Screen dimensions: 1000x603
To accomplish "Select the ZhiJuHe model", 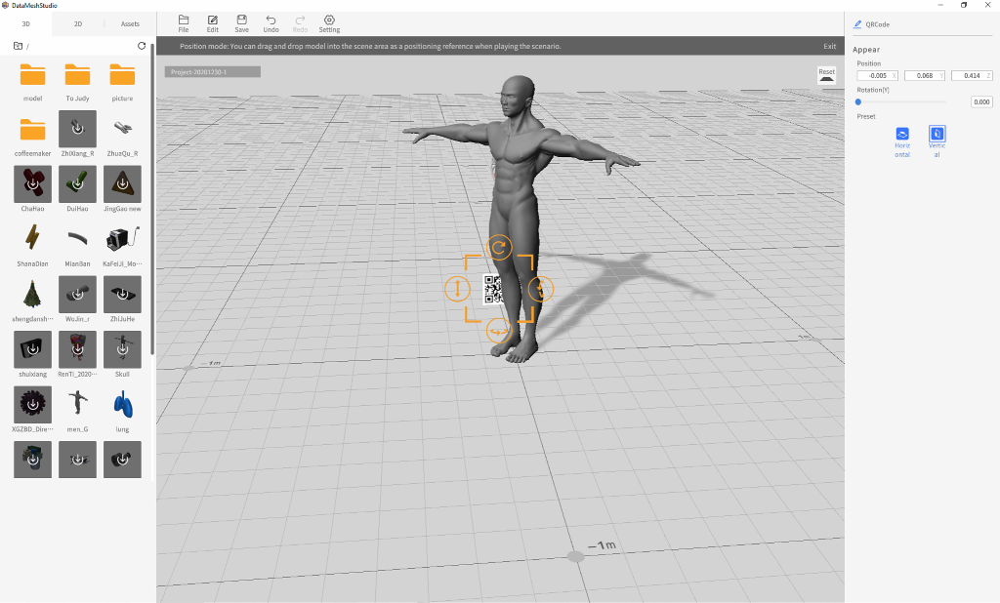I will tap(122, 295).
